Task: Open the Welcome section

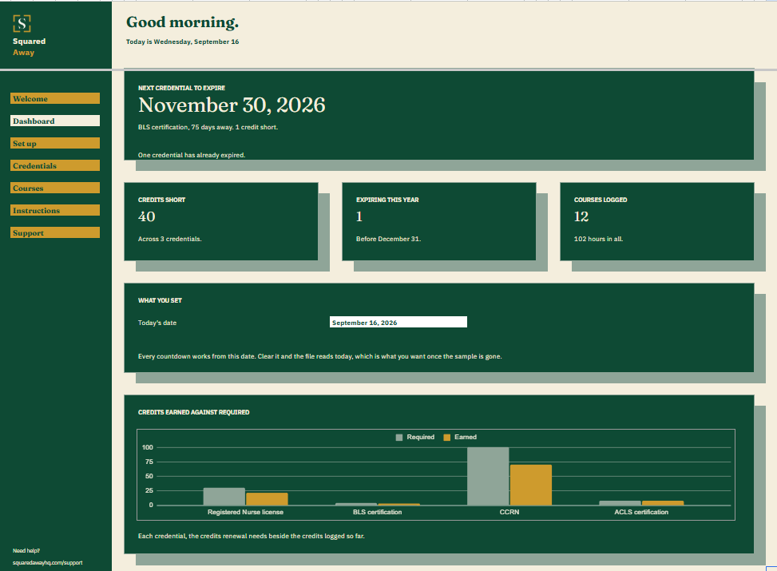Action: 55,99
